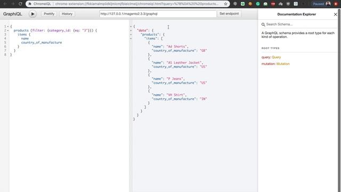Click the "GB" country value in results
Viewport: 341px width, 192px height.
(203, 51)
